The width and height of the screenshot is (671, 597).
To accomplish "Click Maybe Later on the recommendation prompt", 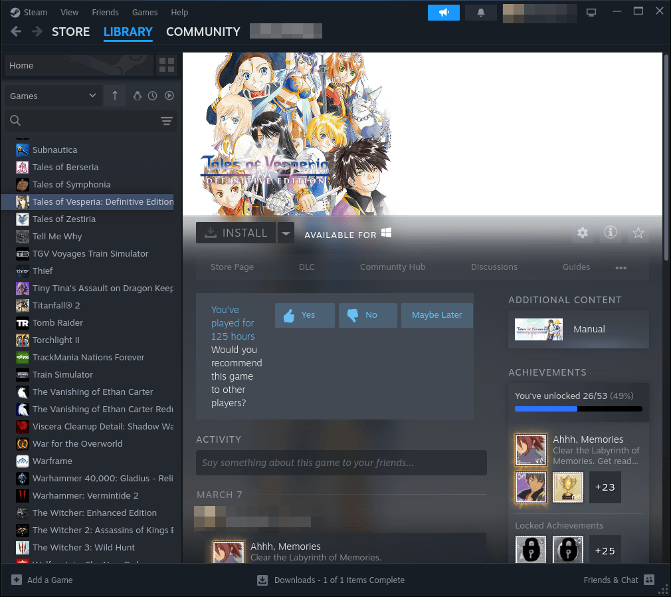I will pyautogui.click(x=436, y=315).
